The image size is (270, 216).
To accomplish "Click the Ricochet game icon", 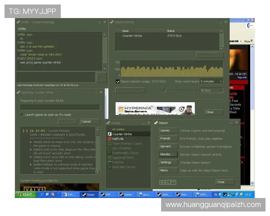I will click(109, 162).
